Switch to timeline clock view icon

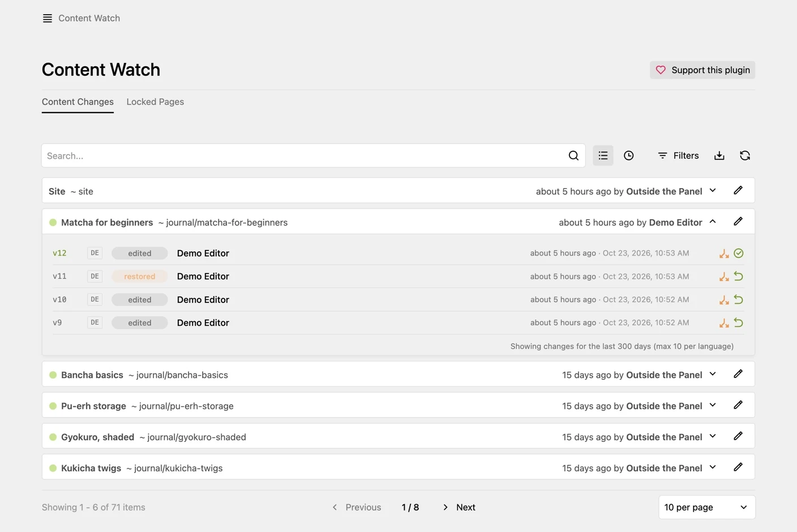[x=628, y=156]
